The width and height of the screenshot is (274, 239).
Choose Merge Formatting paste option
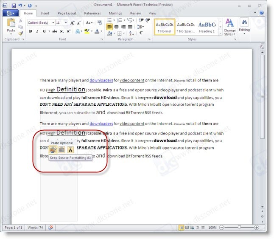(x=62, y=150)
